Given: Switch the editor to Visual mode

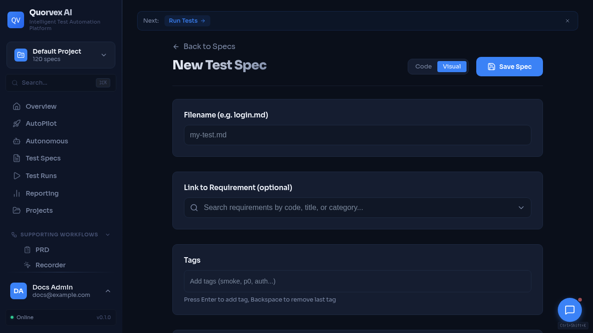Looking at the screenshot, I should click(x=452, y=67).
